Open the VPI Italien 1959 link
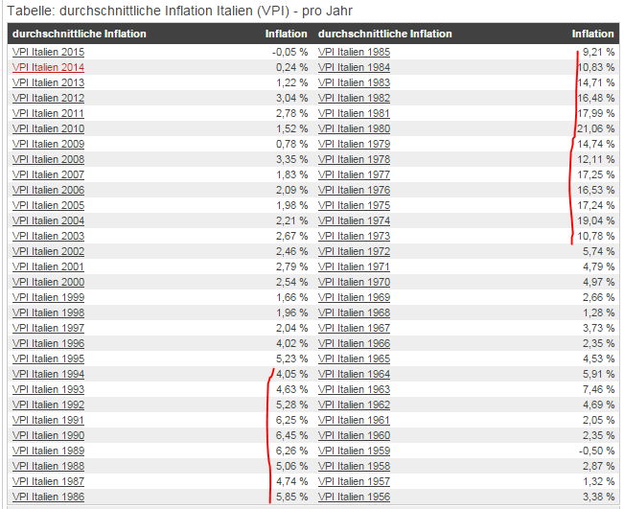The height and width of the screenshot is (509, 624). pyautogui.click(x=354, y=451)
